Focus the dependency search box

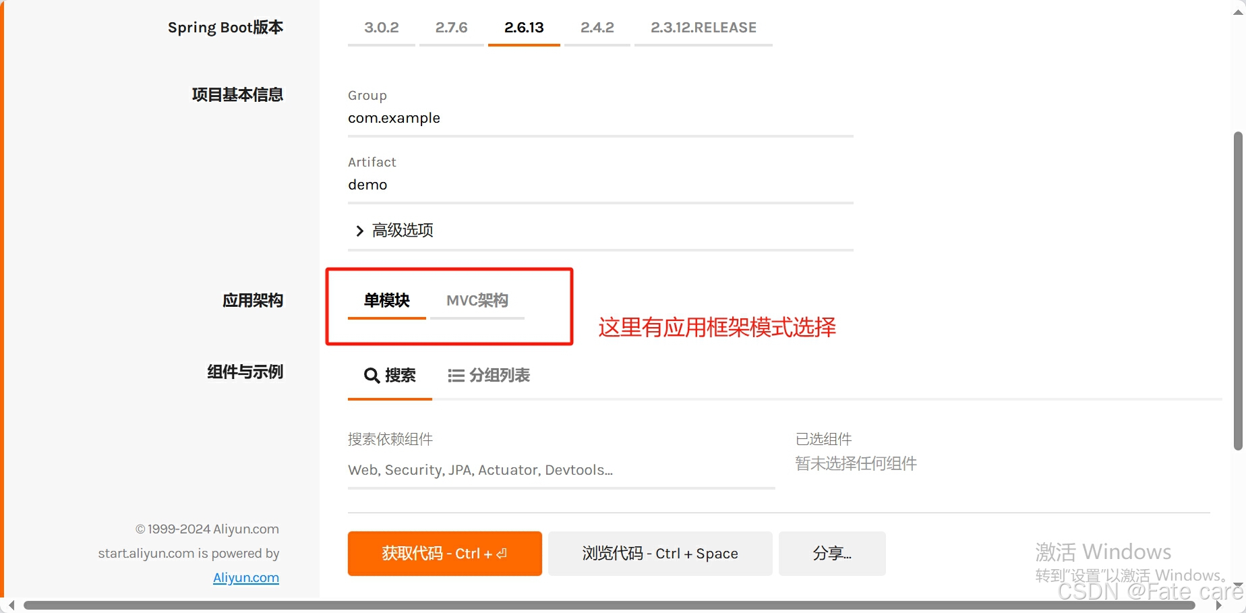(x=562, y=470)
